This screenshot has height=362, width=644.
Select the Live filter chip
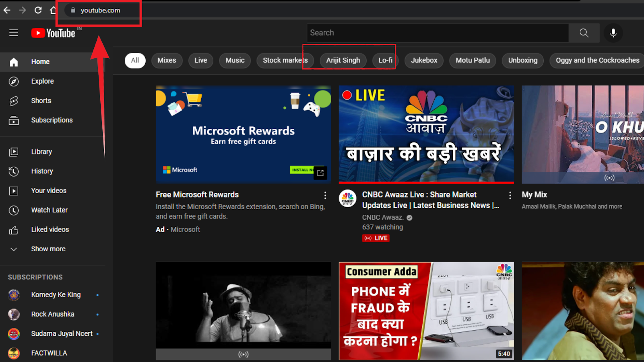(x=200, y=60)
